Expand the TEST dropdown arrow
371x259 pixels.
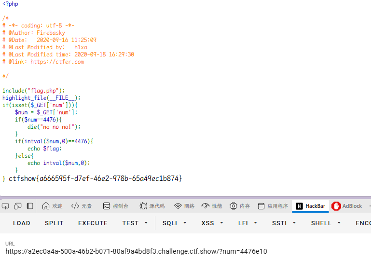(x=146, y=223)
